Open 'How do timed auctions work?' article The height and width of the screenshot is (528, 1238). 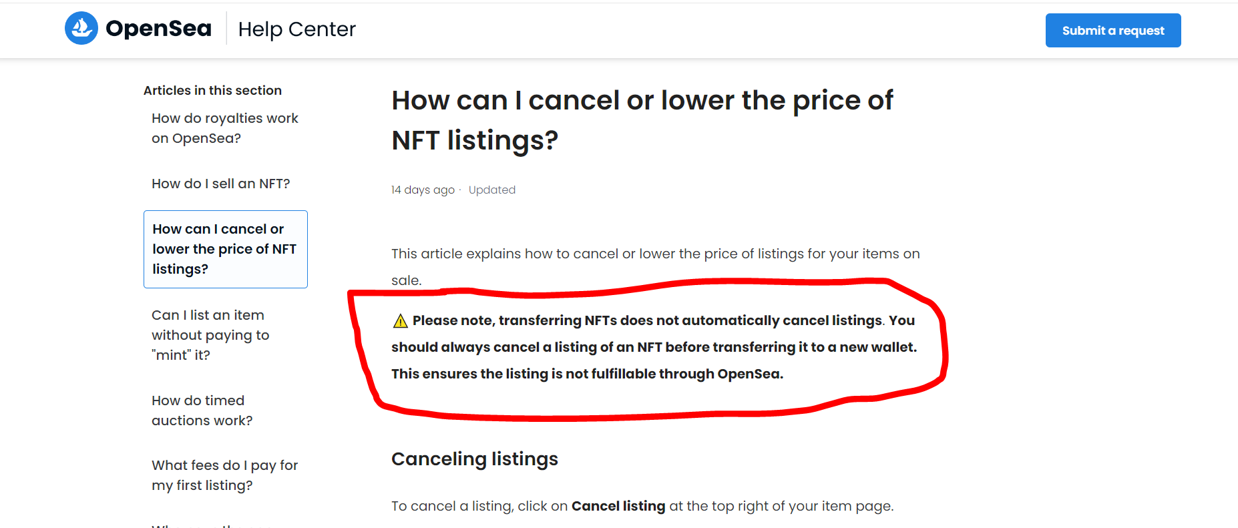coord(202,411)
